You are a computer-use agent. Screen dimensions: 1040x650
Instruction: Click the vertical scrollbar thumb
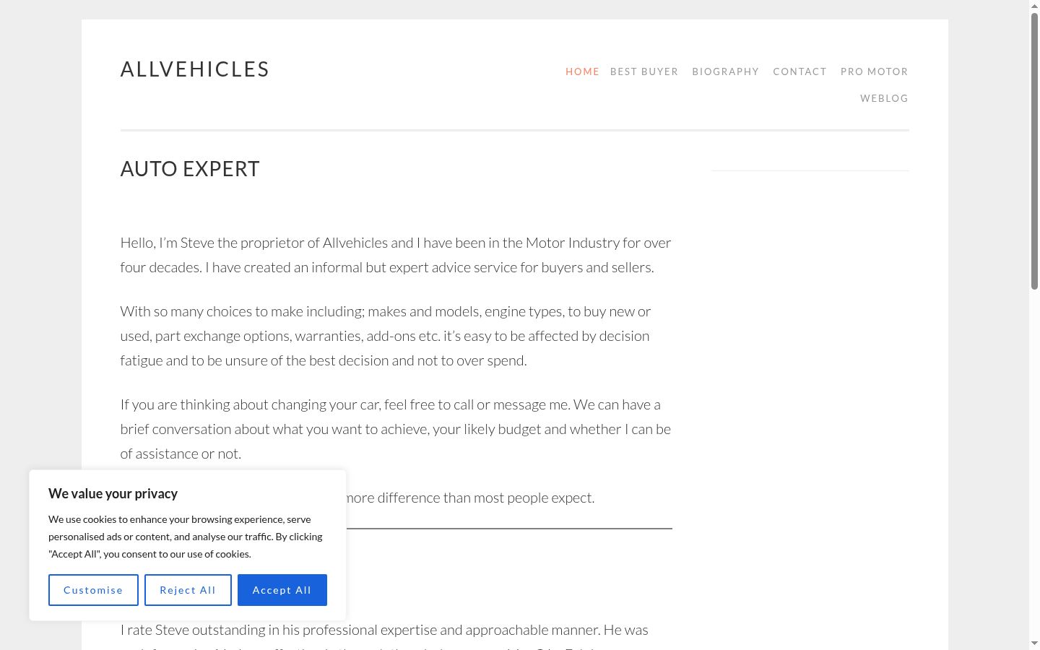tap(1034, 152)
